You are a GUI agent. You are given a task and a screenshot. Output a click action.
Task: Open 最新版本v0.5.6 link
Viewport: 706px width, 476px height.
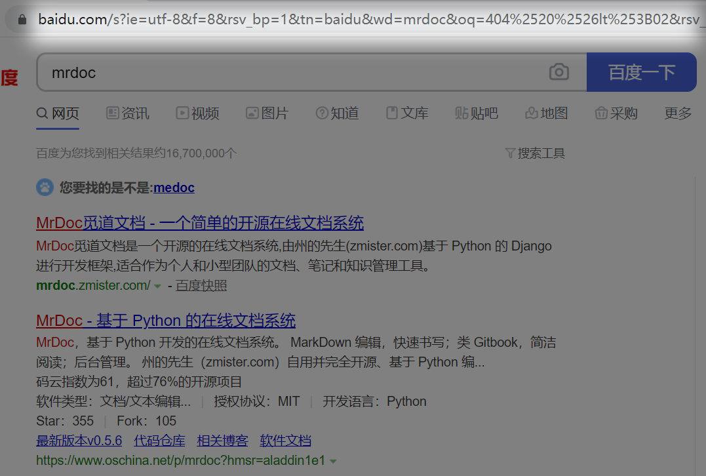click(x=79, y=441)
